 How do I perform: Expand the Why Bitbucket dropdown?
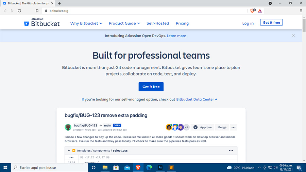[86, 23]
